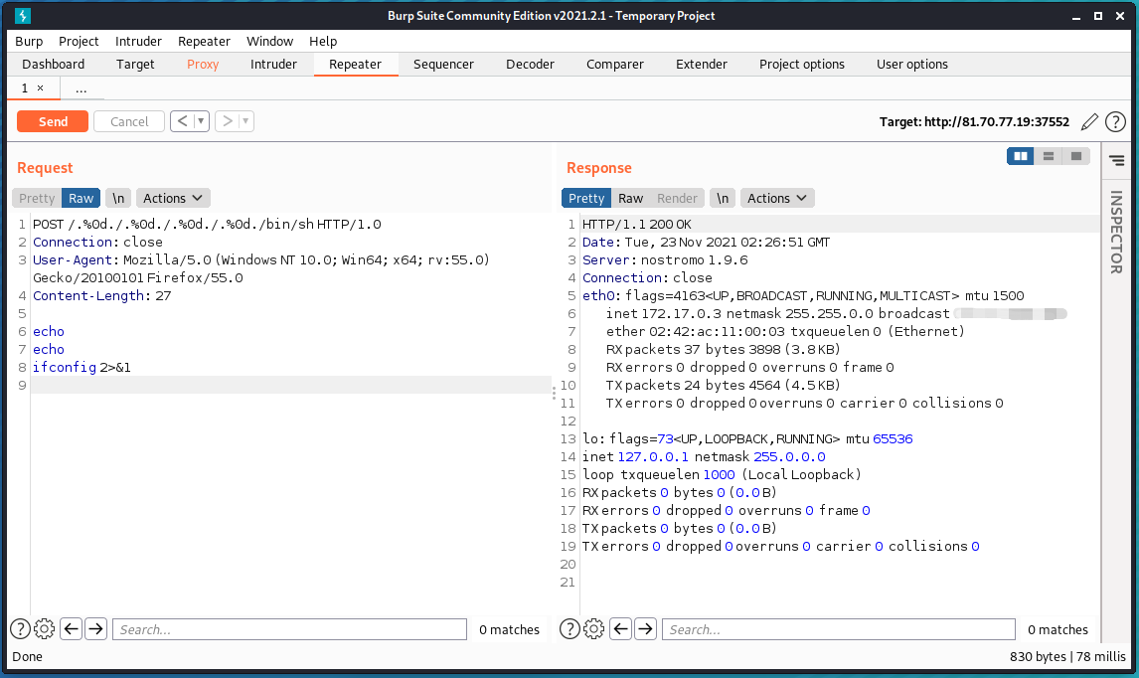Screen dimensions: 1139x678
Task: Open back history dropdown arrow
Action: point(201,121)
